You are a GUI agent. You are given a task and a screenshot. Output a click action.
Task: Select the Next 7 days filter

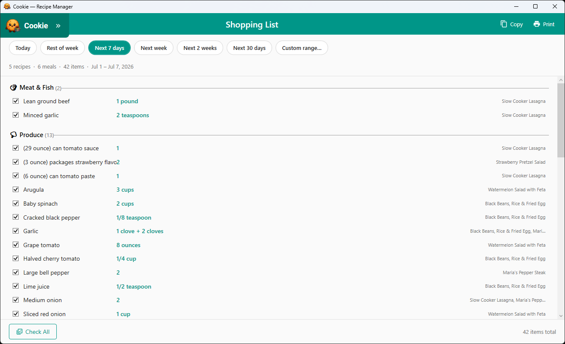pyautogui.click(x=109, y=48)
